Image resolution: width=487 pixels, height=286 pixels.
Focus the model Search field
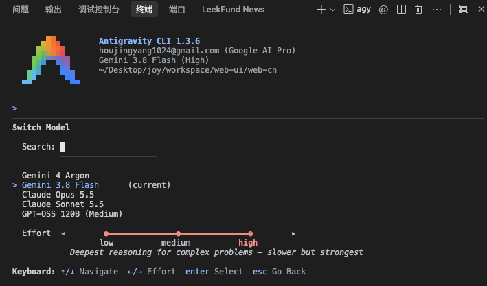click(109, 147)
